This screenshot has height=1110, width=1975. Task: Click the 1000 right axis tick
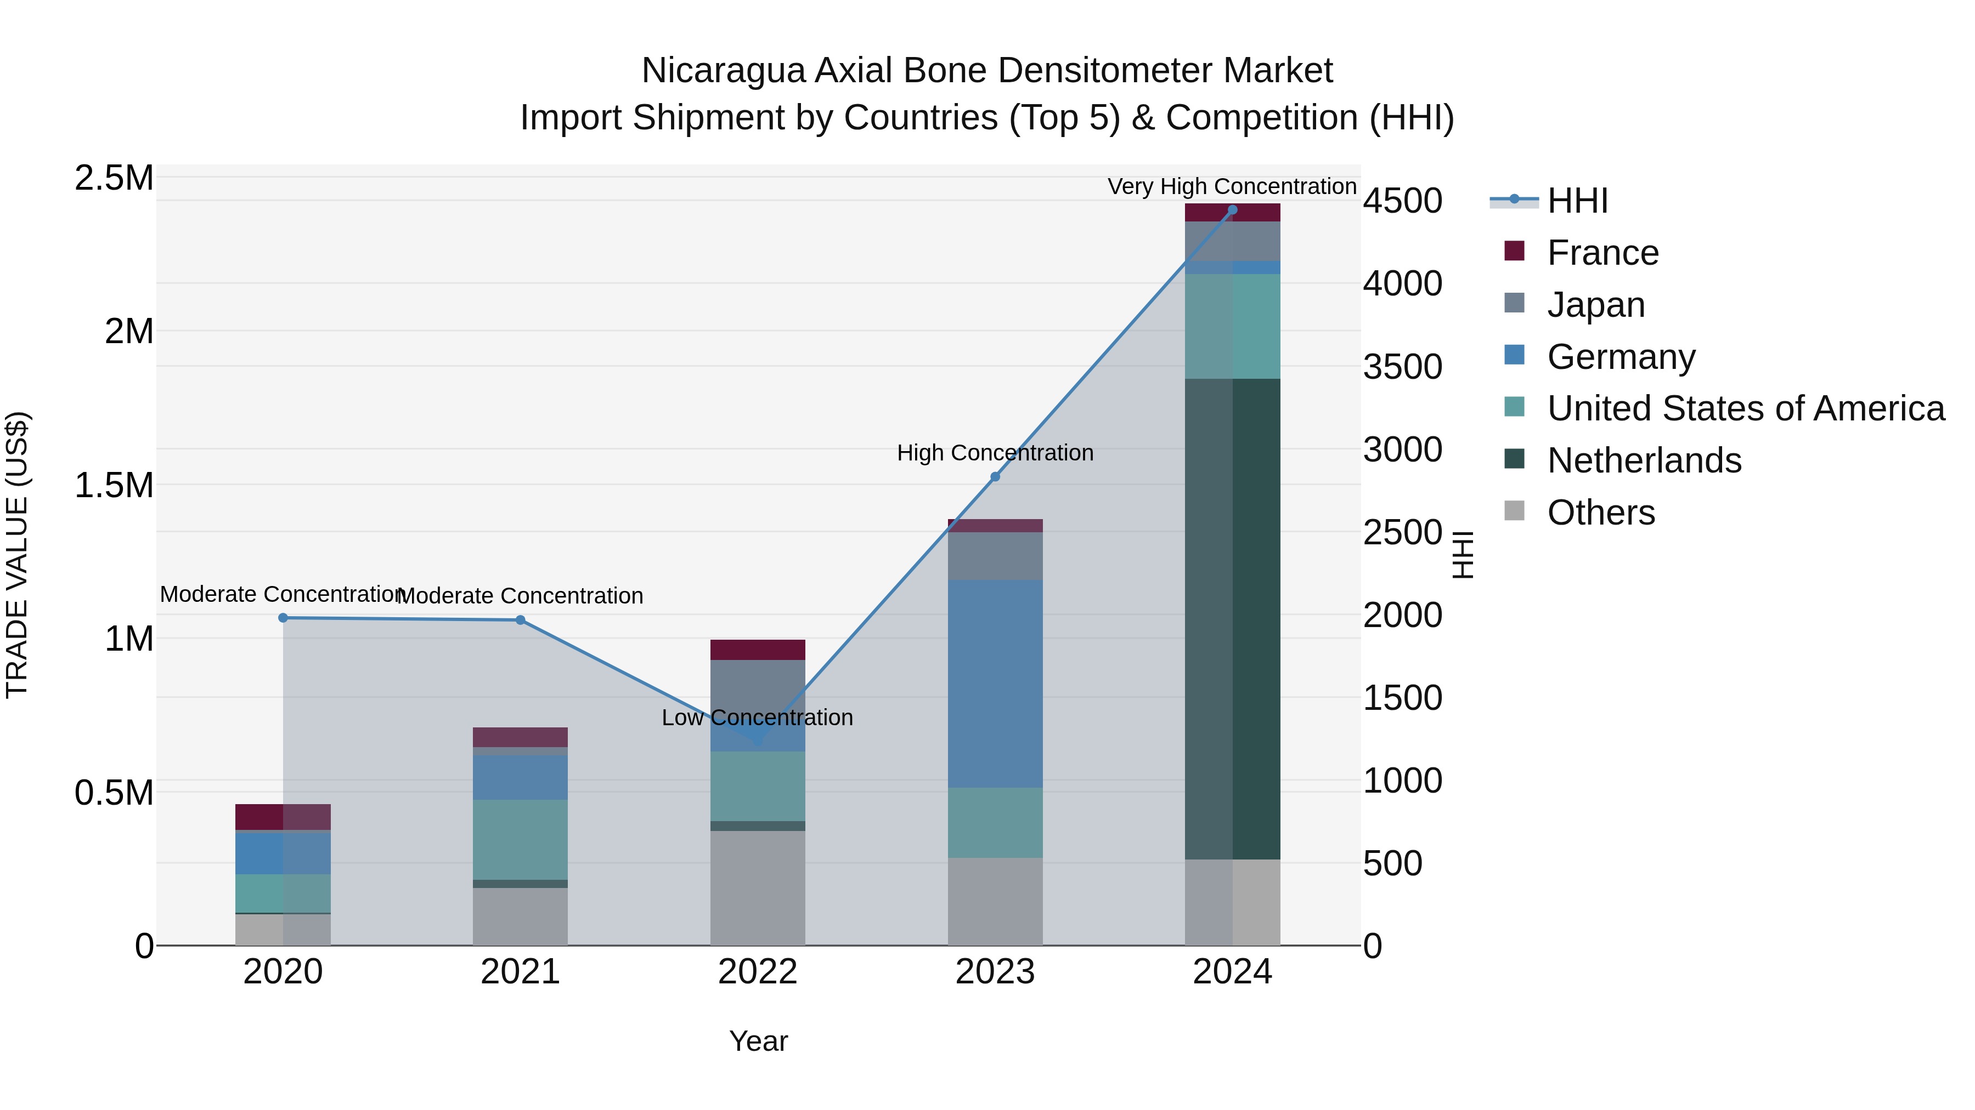1403,781
